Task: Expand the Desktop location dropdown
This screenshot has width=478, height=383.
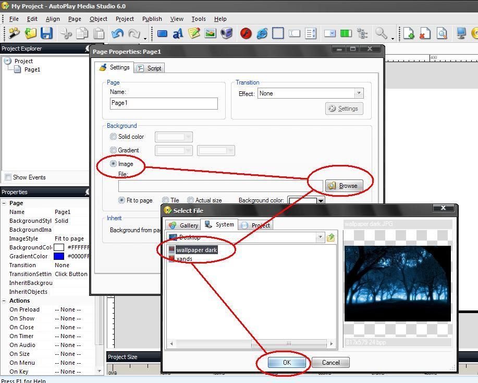Action: click(x=320, y=237)
